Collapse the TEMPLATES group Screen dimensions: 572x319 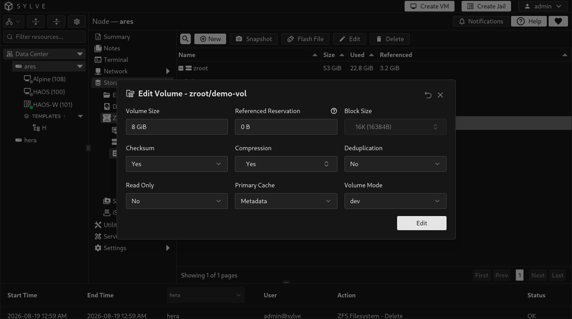[80, 116]
